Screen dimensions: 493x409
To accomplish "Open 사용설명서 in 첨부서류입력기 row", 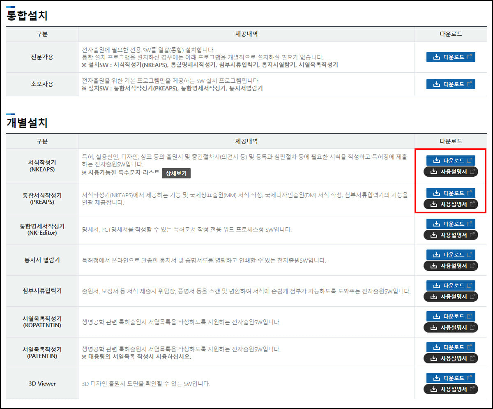I will pos(451,296).
